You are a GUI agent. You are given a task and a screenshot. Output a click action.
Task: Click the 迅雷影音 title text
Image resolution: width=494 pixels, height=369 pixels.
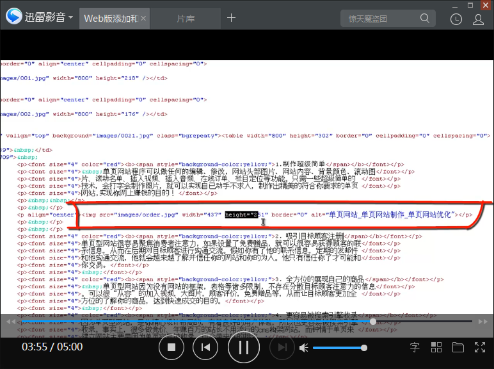coord(45,17)
